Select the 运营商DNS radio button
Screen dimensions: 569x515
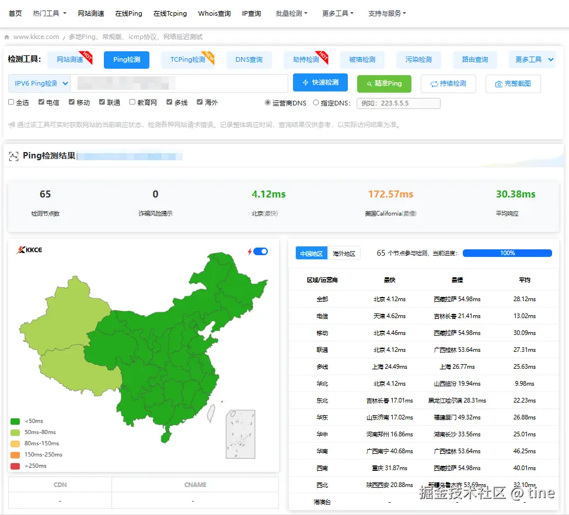coord(268,103)
